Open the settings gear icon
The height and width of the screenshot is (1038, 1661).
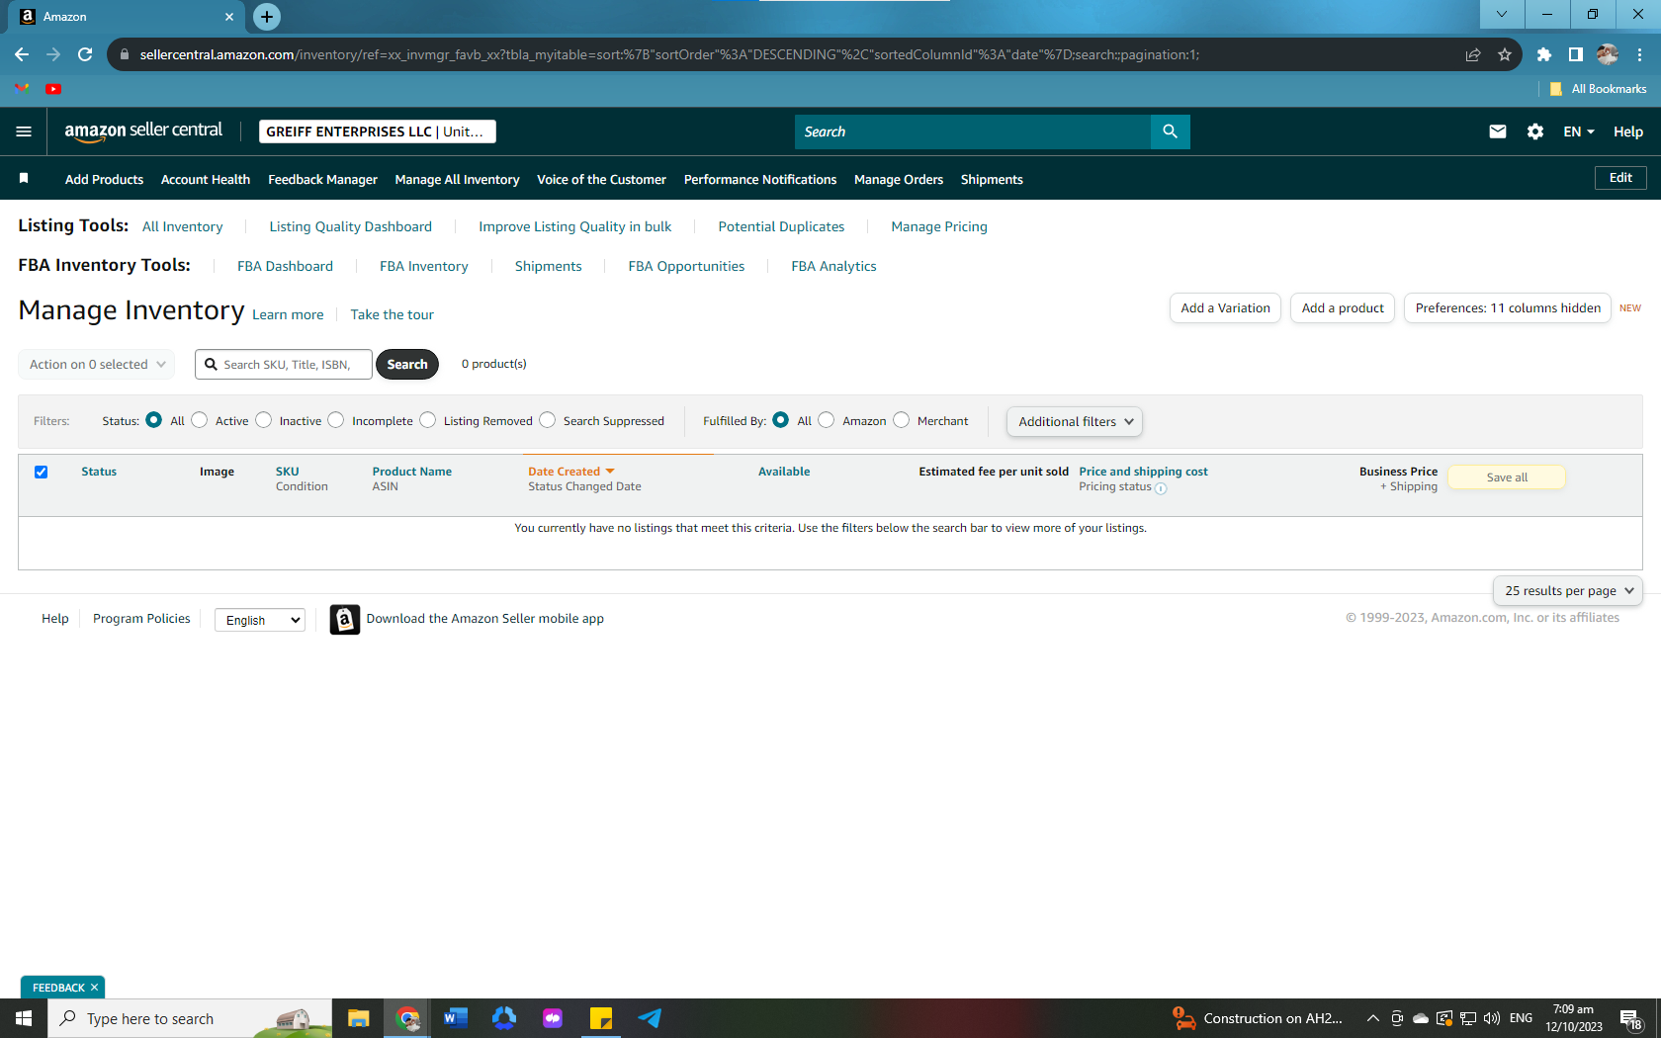coord(1535,131)
